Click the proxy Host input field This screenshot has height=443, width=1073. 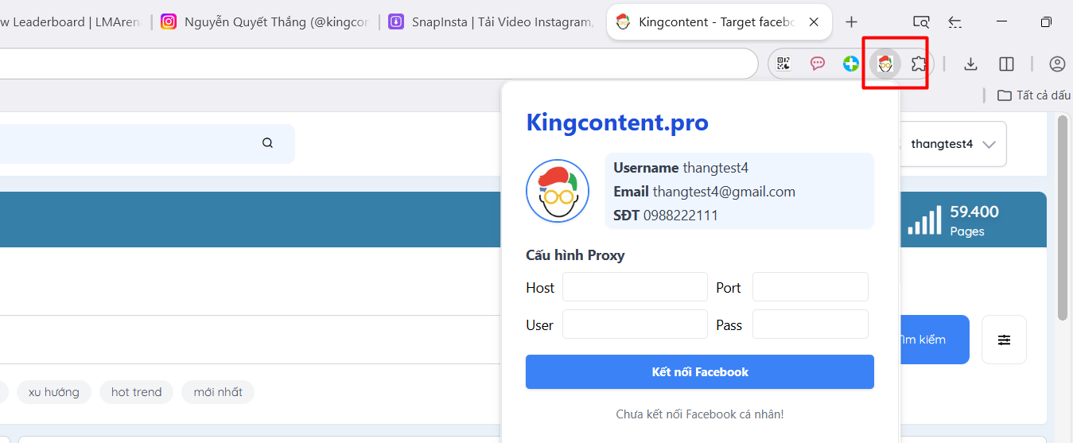pyautogui.click(x=635, y=287)
